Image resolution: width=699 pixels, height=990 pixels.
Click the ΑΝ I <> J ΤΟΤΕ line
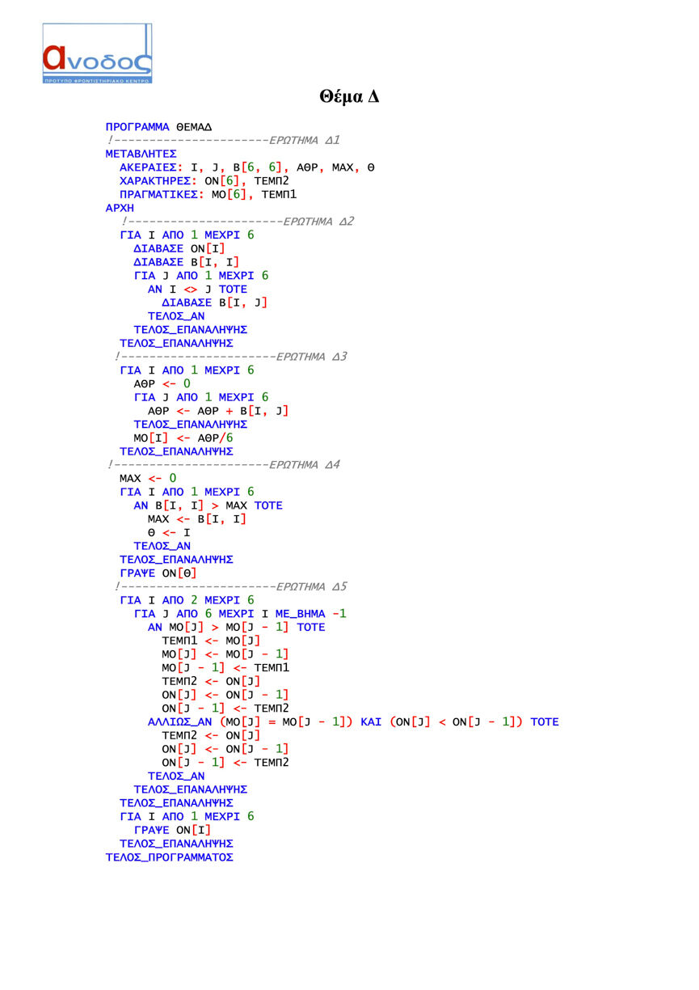[x=197, y=289]
